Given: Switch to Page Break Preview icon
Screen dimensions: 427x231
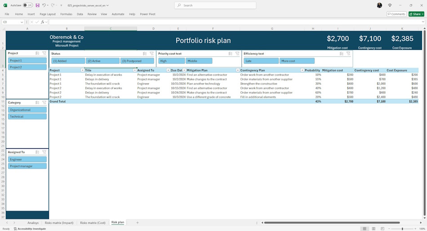Looking at the screenshot, I should click(x=383, y=229).
